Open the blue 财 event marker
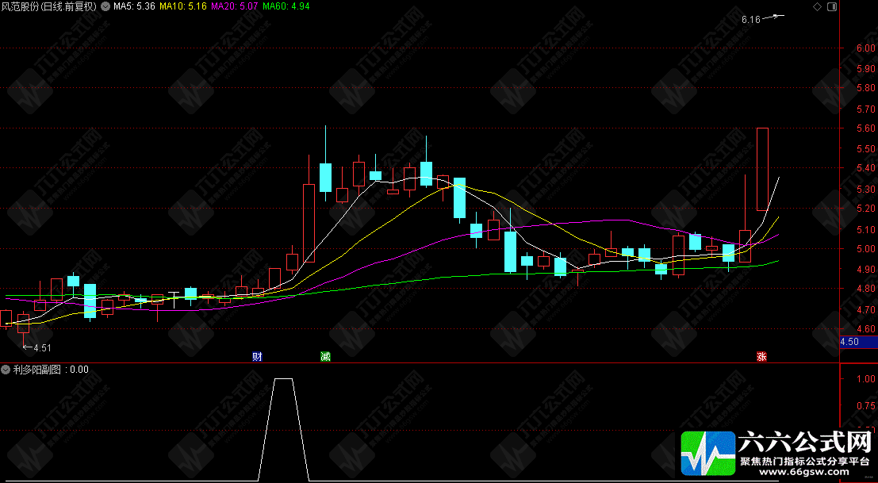This screenshot has height=483, width=878. click(x=257, y=357)
